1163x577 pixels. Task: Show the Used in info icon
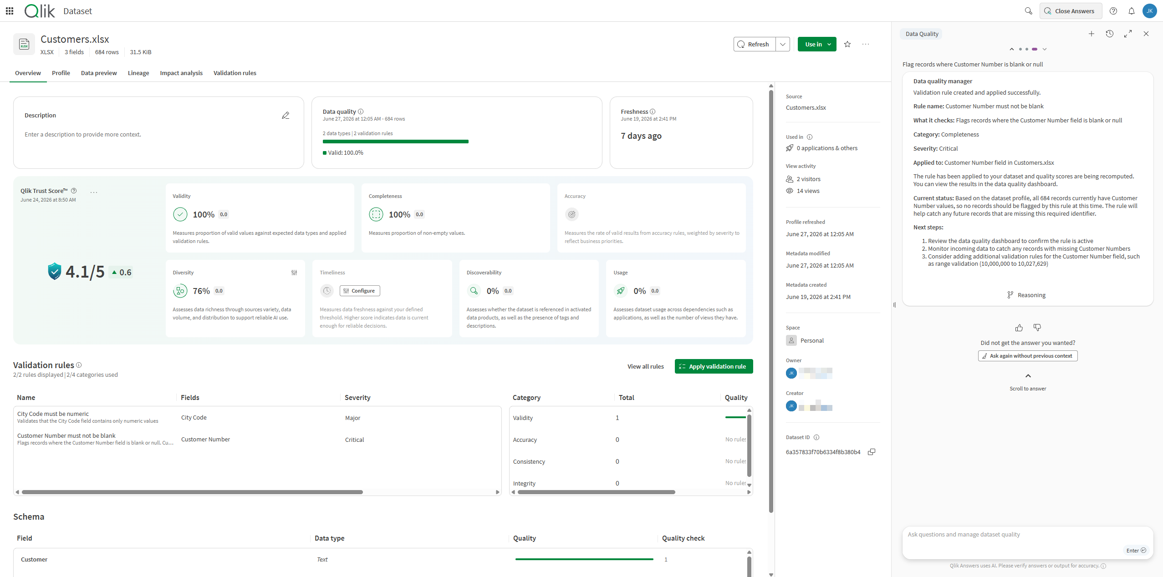coord(810,137)
